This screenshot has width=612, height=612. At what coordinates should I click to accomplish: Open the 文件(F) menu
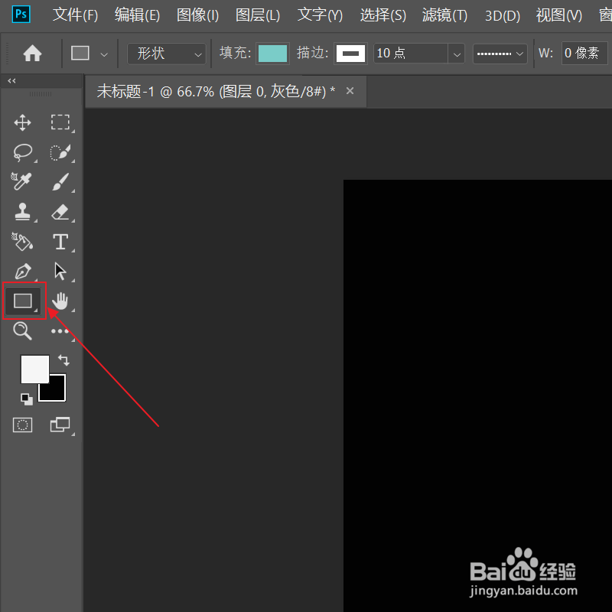click(x=75, y=15)
